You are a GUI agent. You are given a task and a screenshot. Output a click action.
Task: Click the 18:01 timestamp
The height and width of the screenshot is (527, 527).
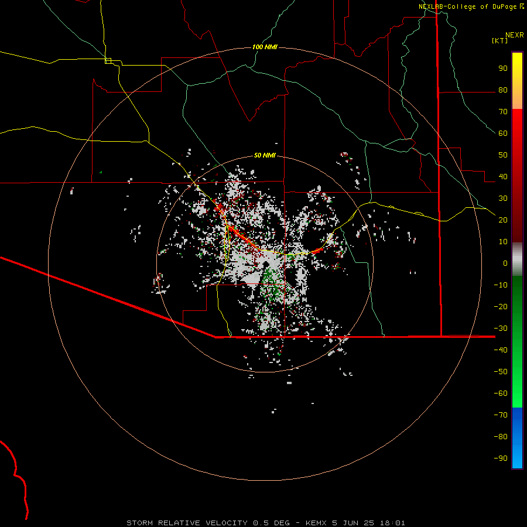pyautogui.click(x=392, y=523)
